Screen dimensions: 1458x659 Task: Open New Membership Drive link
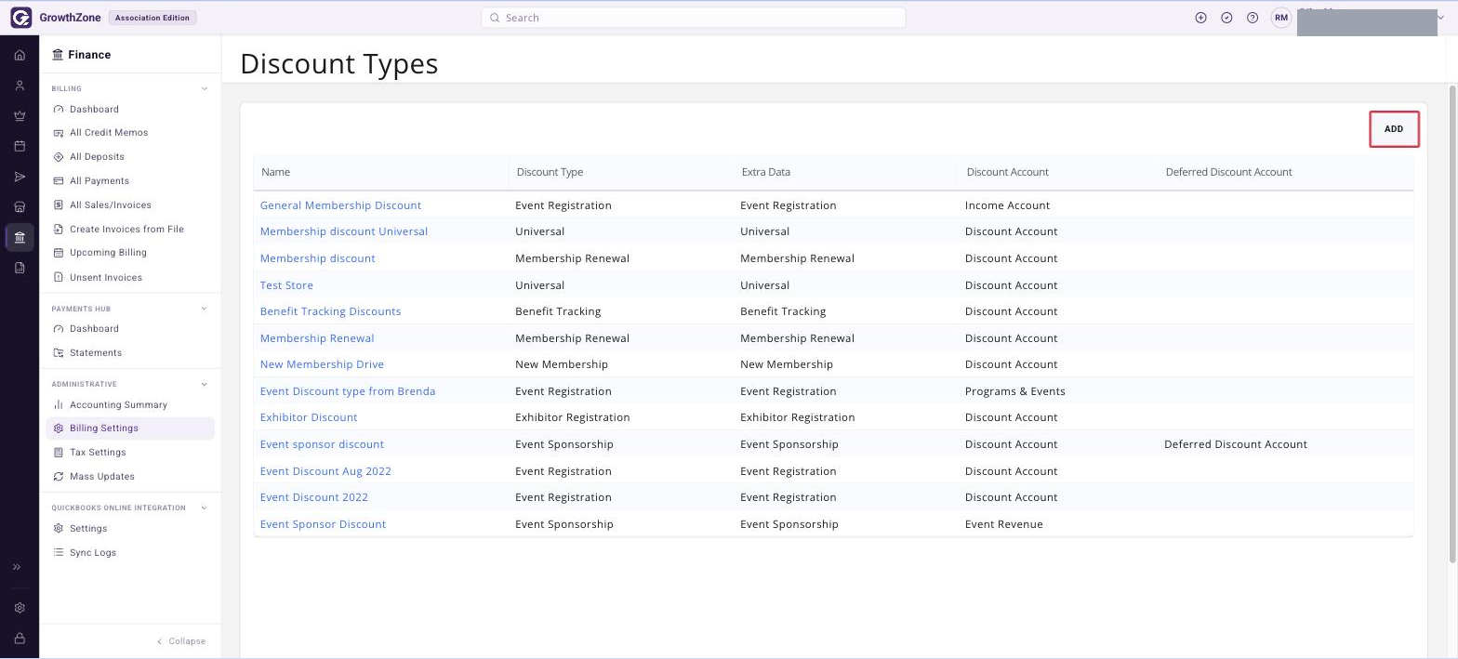click(x=322, y=364)
